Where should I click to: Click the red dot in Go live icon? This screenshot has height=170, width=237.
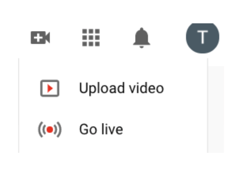(50, 130)
